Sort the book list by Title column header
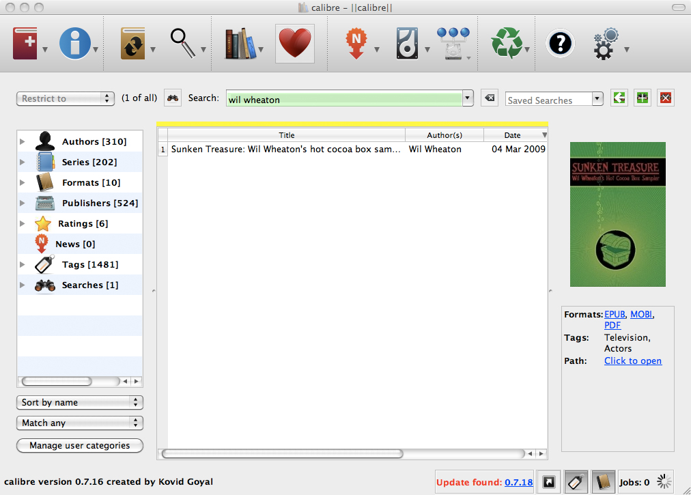Screen dimensions: 691x495 pyautogui.click(x=287, y=135)
